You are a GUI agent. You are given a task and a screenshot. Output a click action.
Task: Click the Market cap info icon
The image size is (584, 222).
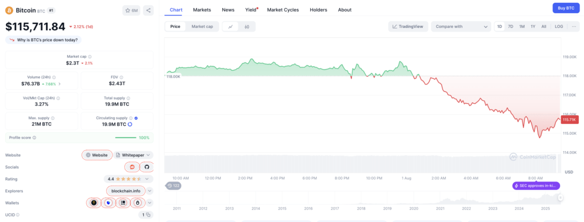(90, 56)
